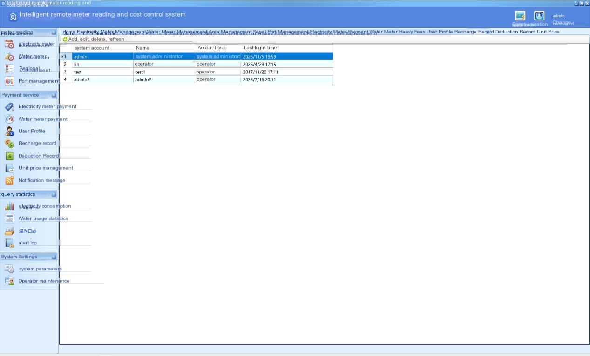Click the 2025/4/29 17:15 login time cell
The height and width of the screenshot is (356, 590).
(x=287, y=64)
